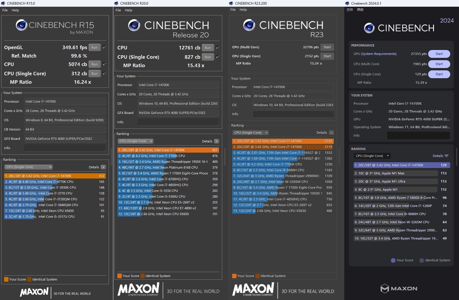Select Threadripper 1950X row in R20 ranking
459x300 pixels.
[x=168, y=162]
